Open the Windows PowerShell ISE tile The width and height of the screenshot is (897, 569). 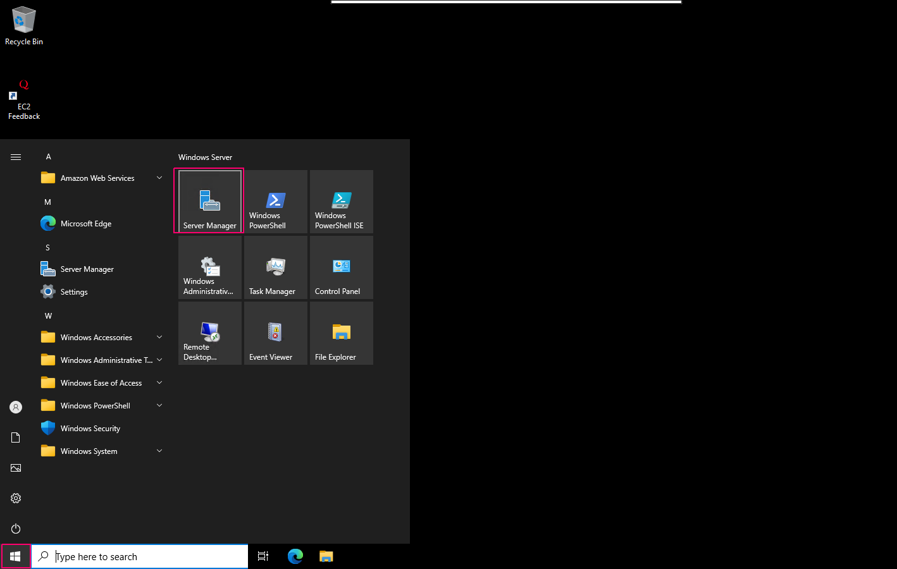[x=342, y=202]
